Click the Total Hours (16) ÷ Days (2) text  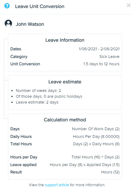96,157
